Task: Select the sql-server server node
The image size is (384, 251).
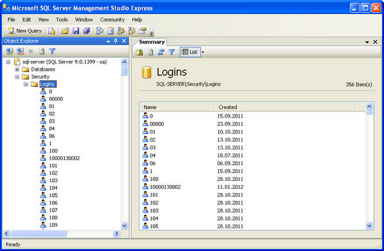Action: point(65,62)
